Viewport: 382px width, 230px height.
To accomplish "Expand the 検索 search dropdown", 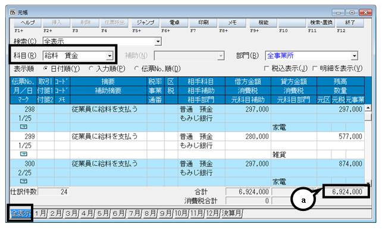I will tap(158, 42).
